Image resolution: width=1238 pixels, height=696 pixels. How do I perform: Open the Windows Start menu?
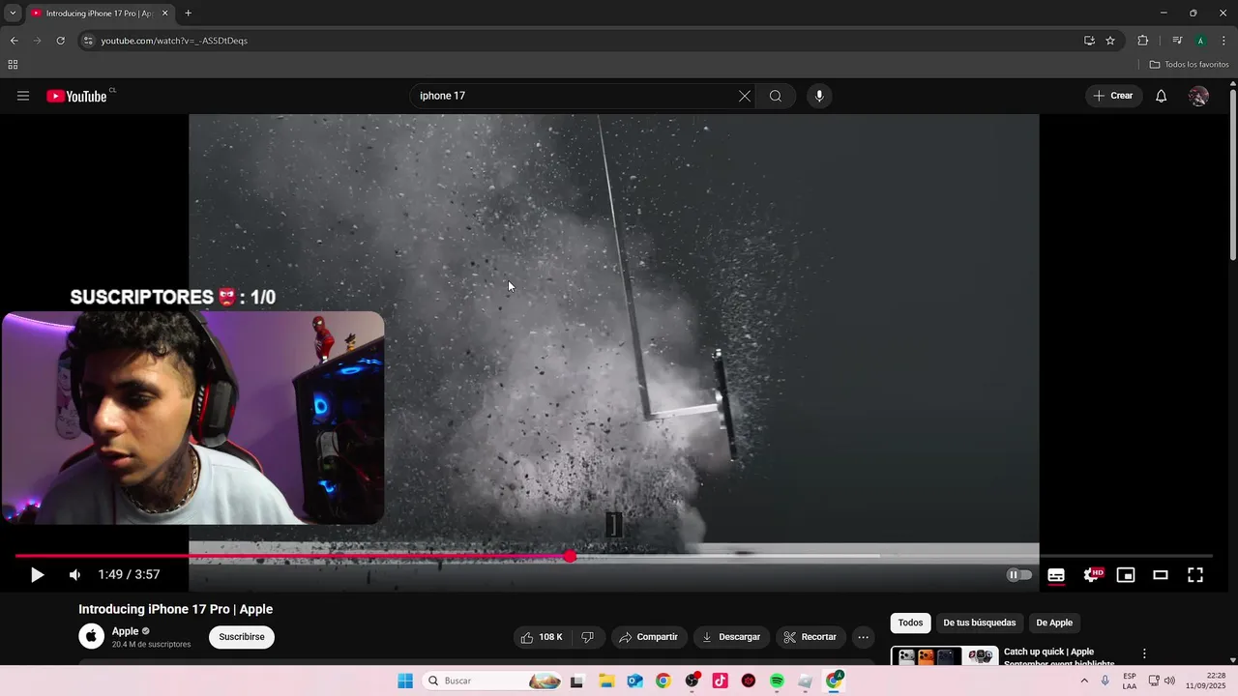[405, 681]
